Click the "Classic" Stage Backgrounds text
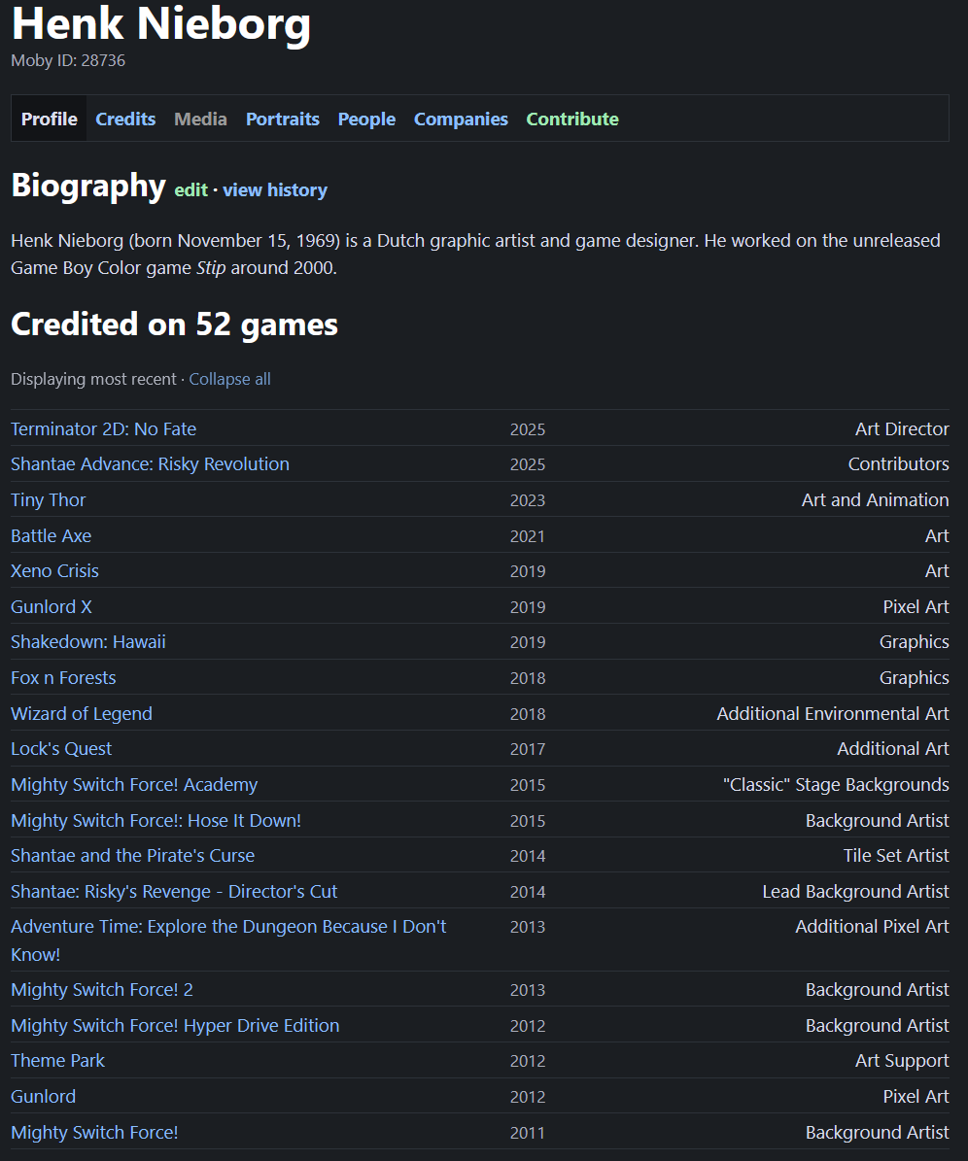The height and width of the screenshot is (1161, 968). tap(836, 784)
